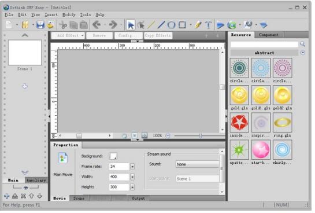Screen dimensions: 315x213
Task: Open the Height dropdown arrow
Action: [132, 187]
